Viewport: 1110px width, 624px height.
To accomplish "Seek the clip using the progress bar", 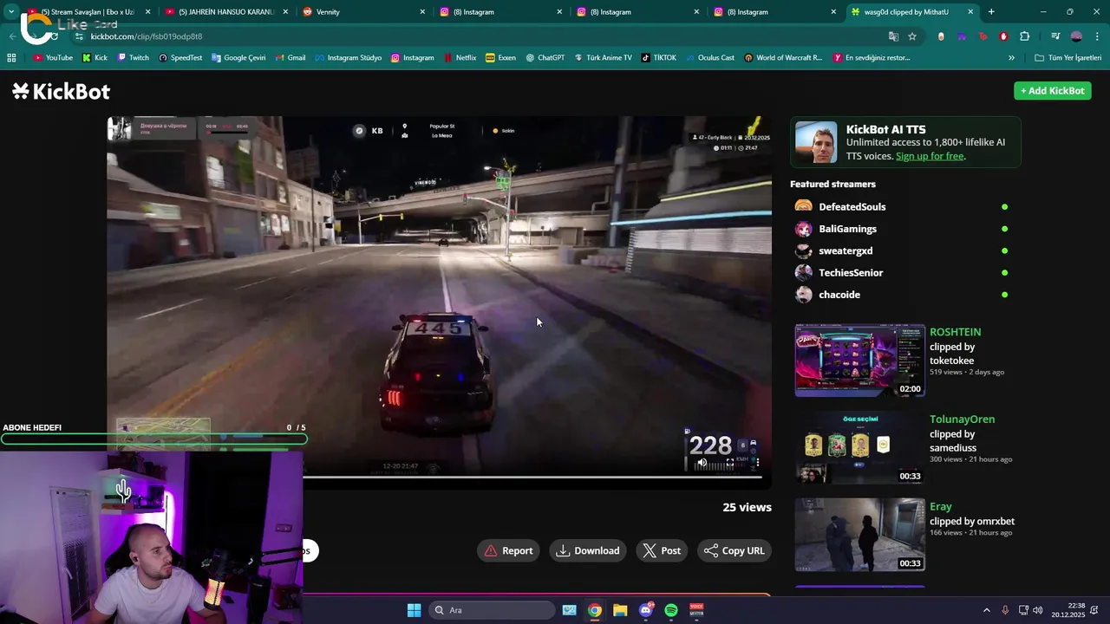I will point(532,476).
